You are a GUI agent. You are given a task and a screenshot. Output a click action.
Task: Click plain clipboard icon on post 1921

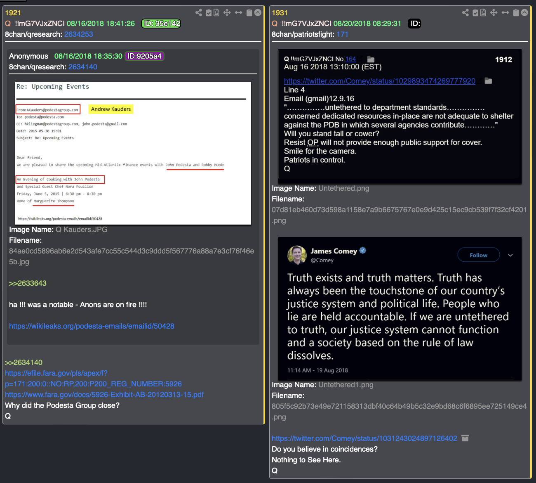249,12
